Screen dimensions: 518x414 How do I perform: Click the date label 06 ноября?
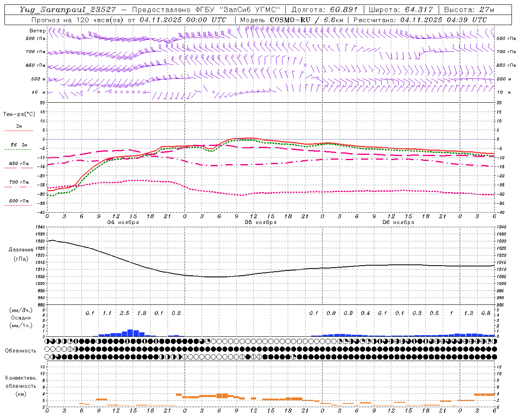[x=398, y=222]
